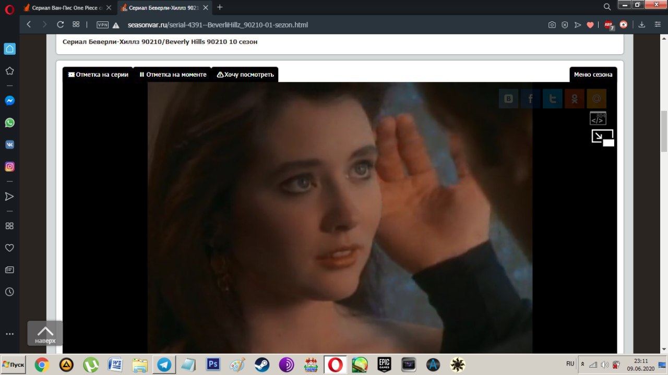Image resolution: width=668 pixels, height=375 pixels.
Task: Open the volume speaker tray icon
Action: pyautogui.click(x=604, y=364)
